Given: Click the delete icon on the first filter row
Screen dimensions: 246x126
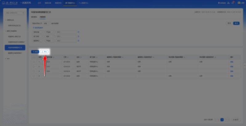Looking at the screenshot, I should point(78,32).
